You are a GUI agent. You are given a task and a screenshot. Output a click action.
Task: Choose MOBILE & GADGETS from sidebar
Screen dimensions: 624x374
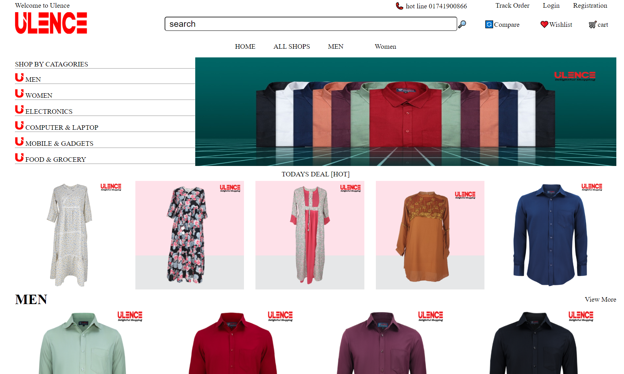60,144
